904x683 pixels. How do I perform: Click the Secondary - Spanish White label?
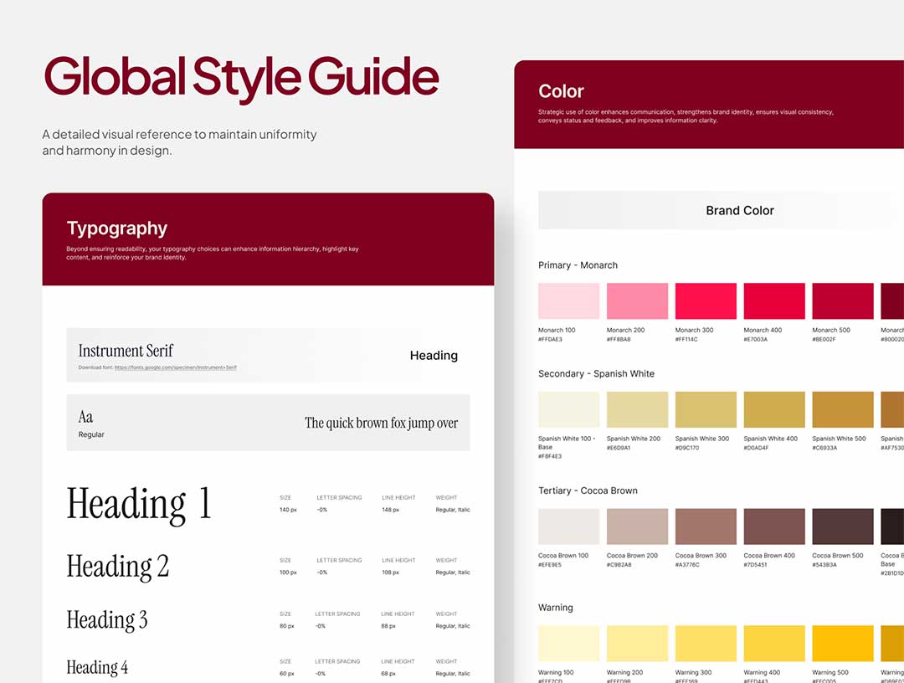click(x=596, y=373)
